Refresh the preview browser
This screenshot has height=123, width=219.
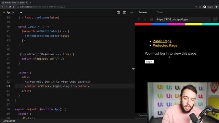[152, 19]
